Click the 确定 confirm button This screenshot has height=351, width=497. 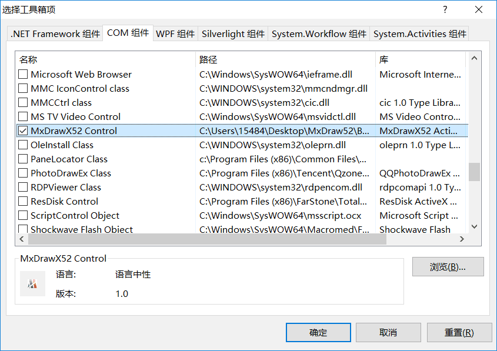pos(318,332)
